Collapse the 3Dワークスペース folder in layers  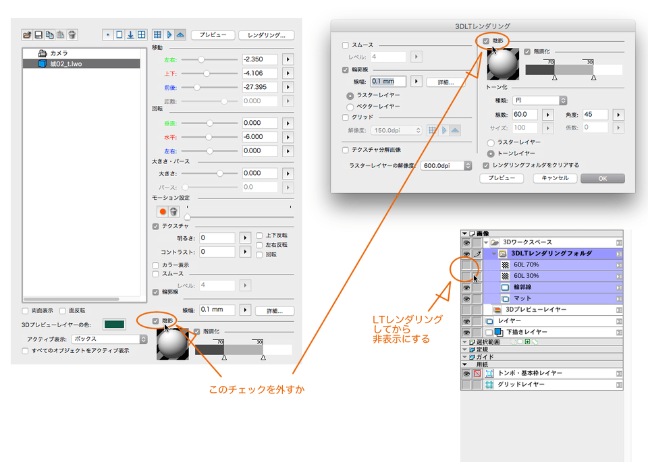485,242
